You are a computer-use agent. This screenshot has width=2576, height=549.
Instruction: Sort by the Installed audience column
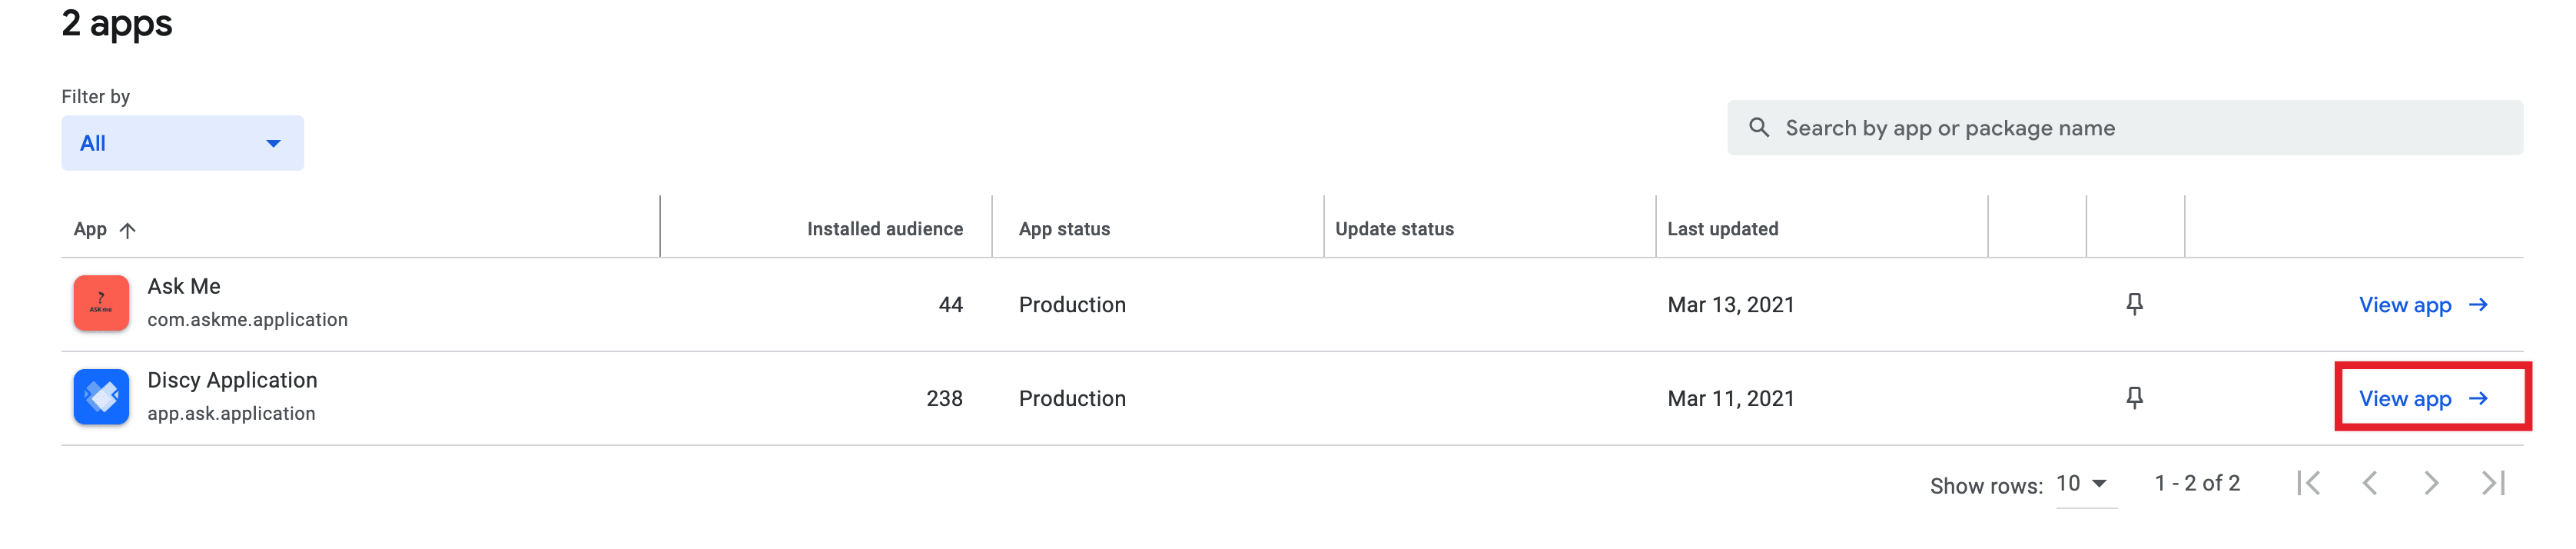pyautogui.click(x=884, y=228)
